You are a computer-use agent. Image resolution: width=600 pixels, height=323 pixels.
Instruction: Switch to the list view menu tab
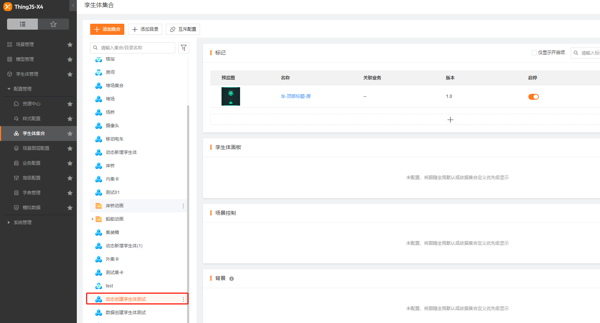[x=22, y=24]
